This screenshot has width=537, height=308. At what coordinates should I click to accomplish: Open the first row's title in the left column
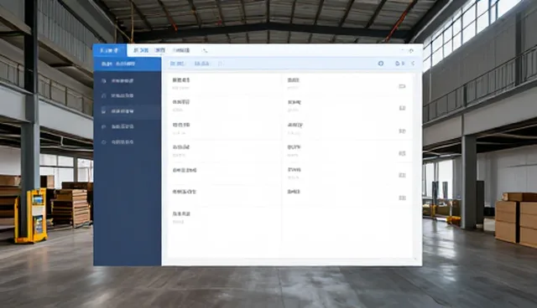[x=181, y=80]
